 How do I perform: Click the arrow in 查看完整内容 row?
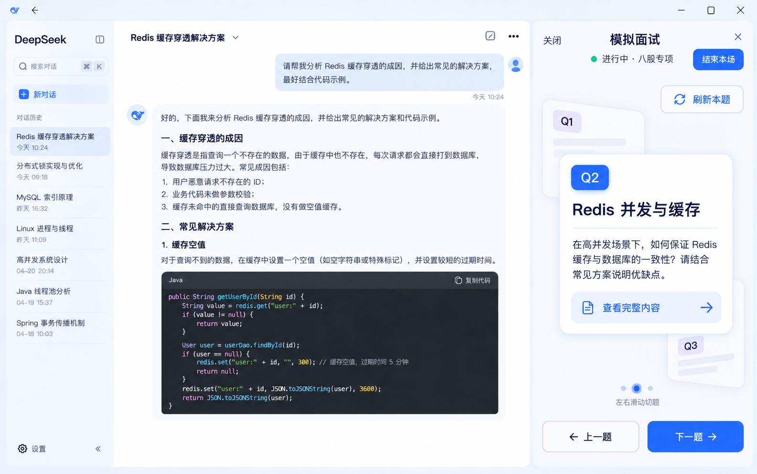[706, 308]
